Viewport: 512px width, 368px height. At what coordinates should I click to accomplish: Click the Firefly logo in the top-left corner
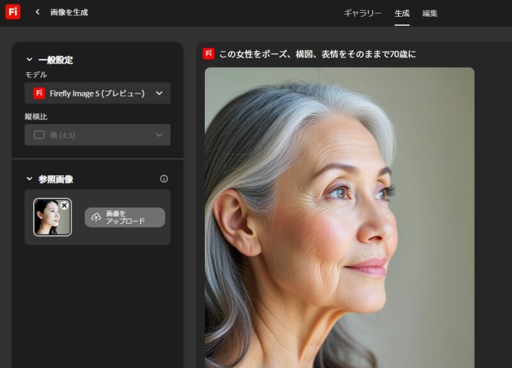coord(14,11)
